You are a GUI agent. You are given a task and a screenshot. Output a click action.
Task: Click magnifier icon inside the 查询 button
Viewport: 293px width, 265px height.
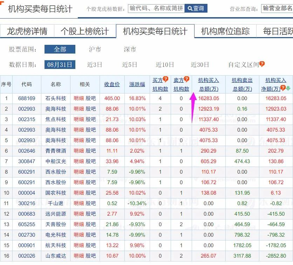(x=190, y=8)
